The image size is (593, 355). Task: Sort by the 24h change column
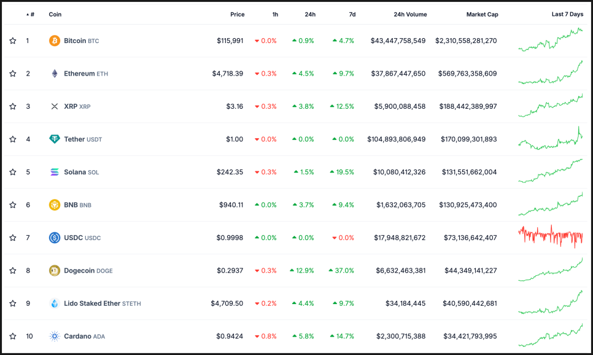[310, 14]
